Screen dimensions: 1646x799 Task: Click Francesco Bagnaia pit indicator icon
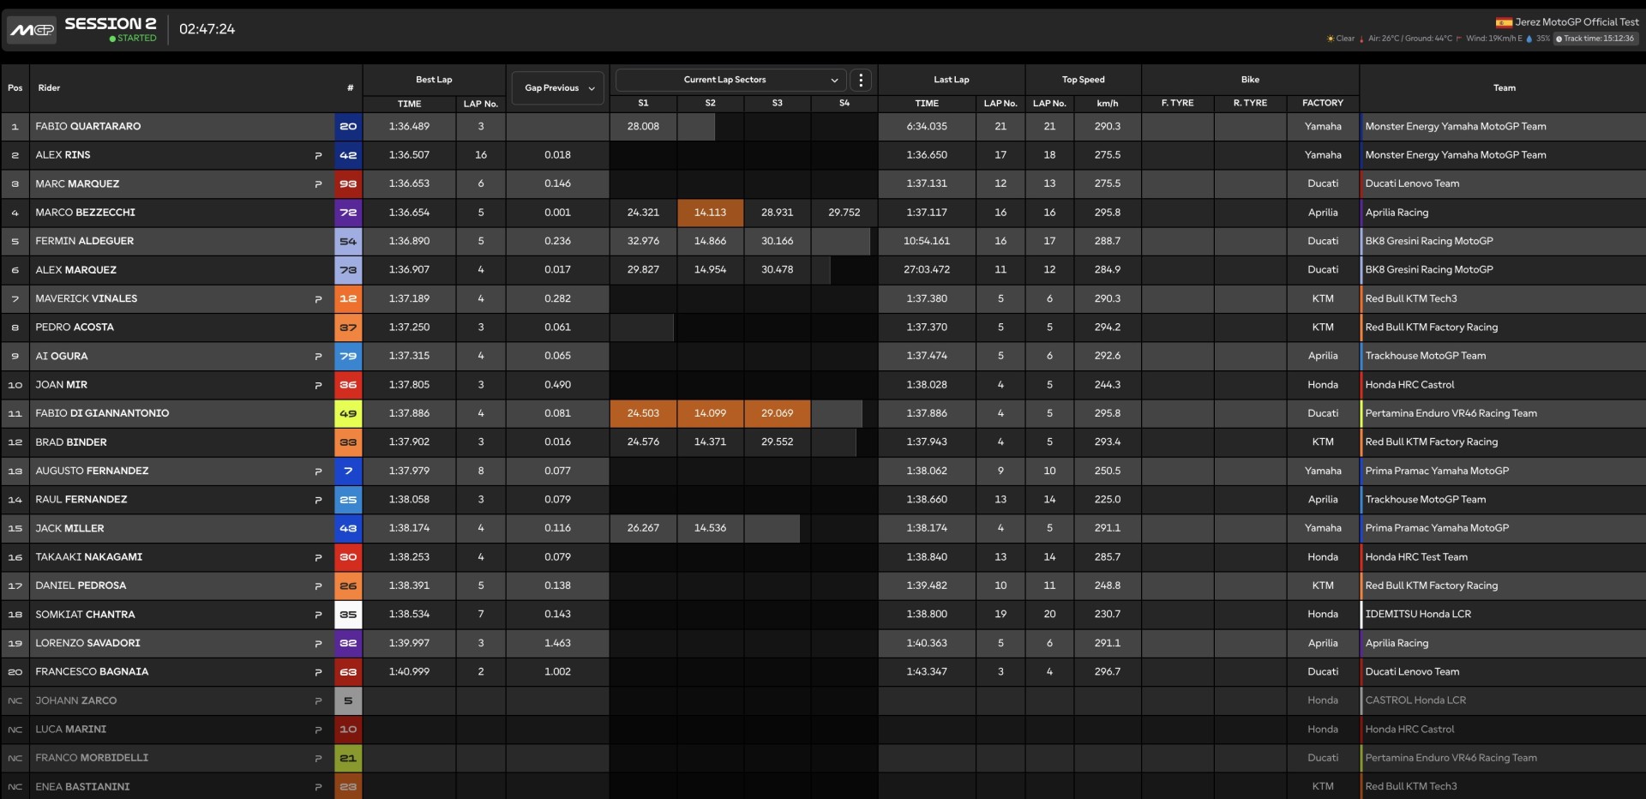click(x=318, y=672)
